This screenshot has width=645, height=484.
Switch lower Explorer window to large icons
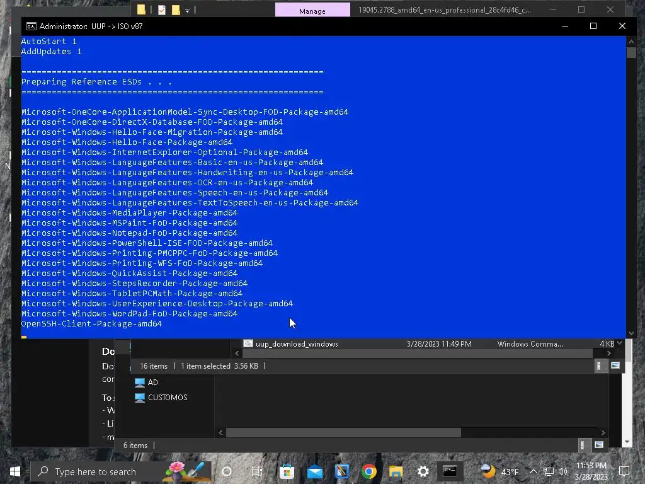pos(599,445)
